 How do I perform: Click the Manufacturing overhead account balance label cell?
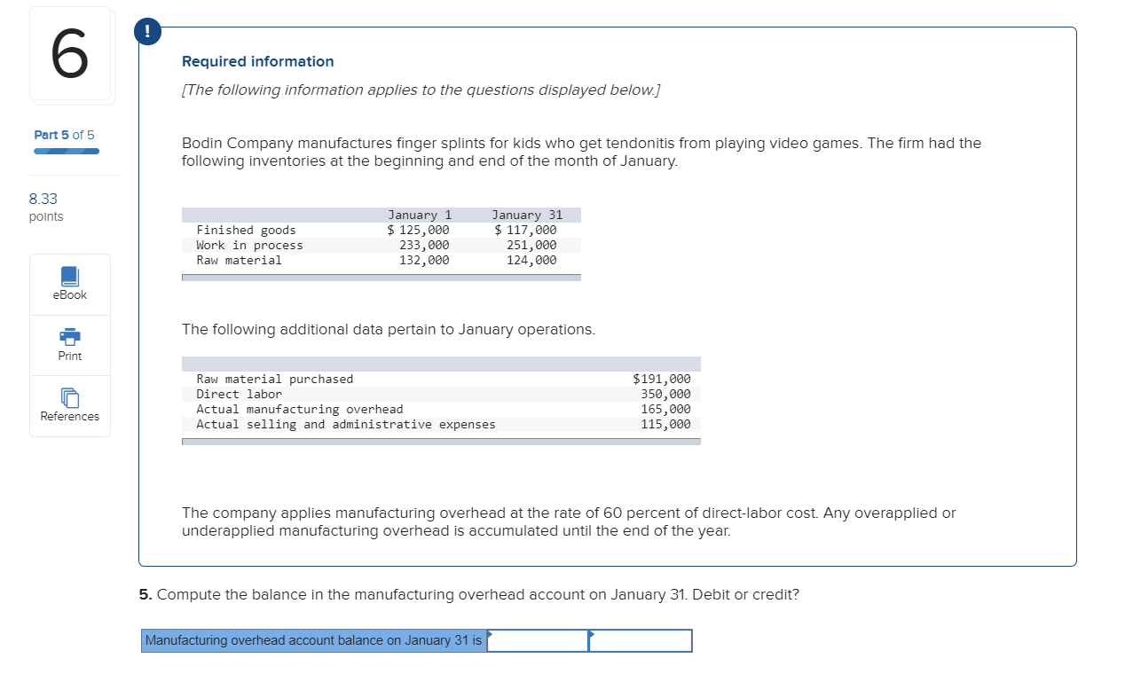[314, 640]
